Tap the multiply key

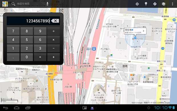pos(53,40)
